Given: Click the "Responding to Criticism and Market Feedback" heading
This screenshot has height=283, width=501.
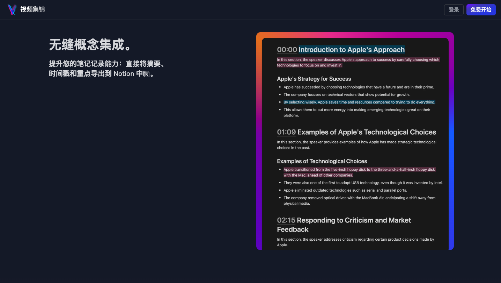Looking at the screenshot, I should pos(353,221).
